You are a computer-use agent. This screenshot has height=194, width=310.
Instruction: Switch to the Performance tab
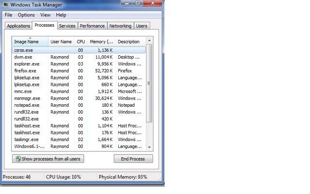(93, 26)
